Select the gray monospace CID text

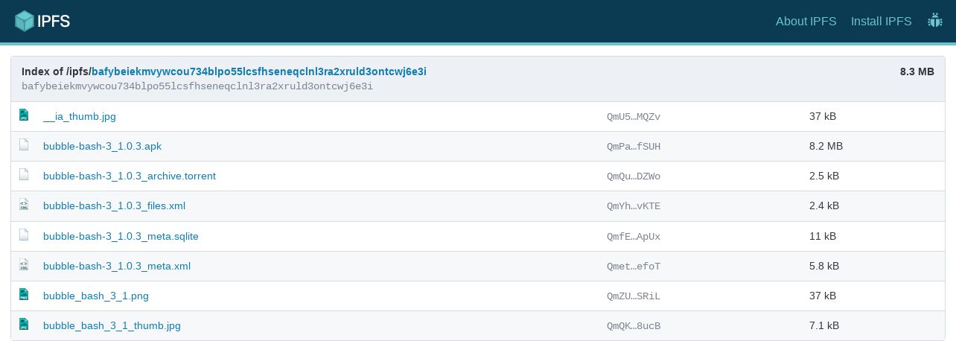coord(197,86)
